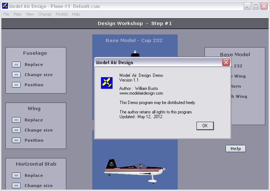Open the Main menu

17,14
